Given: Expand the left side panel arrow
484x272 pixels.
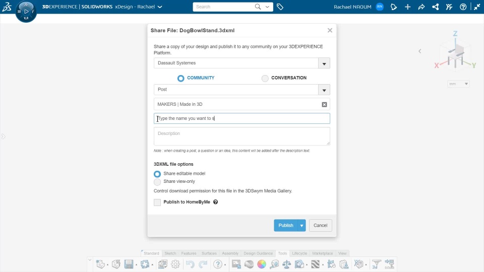Looking at the screenshot, I should point(3,137).
